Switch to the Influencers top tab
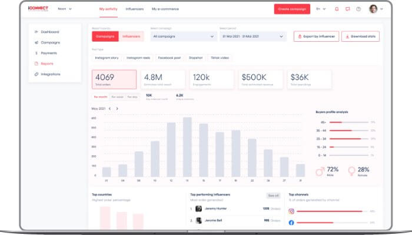Screen dimensions: 412x235 135,9
